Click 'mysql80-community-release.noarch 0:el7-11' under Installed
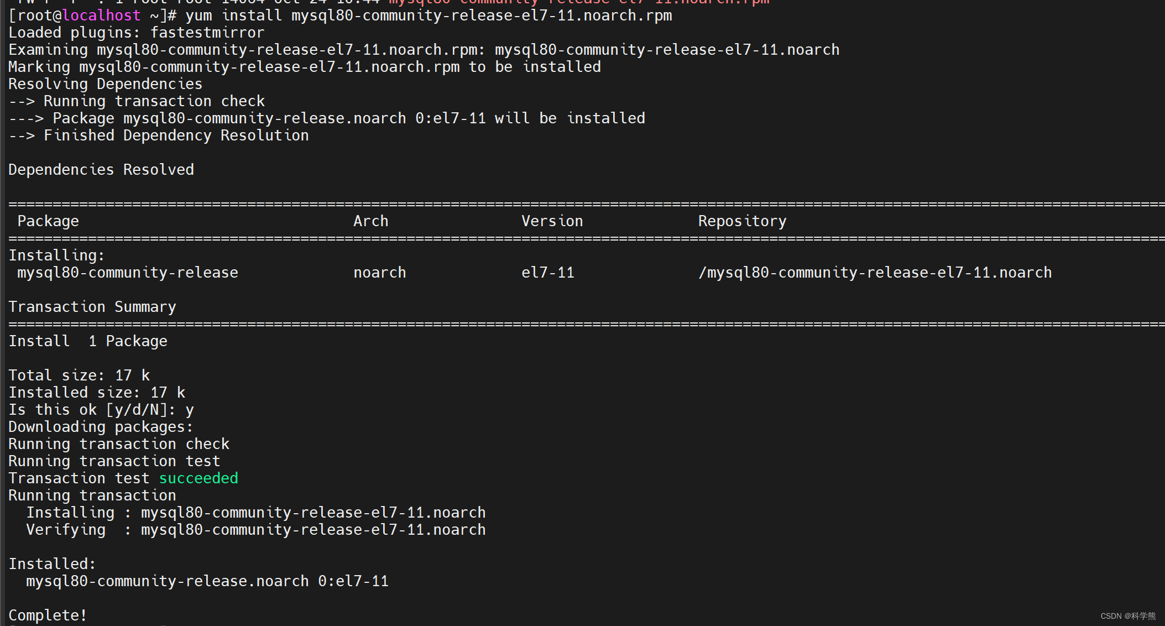The width and height of the screenshot is (1165, 626). click(x=207, y=581)
